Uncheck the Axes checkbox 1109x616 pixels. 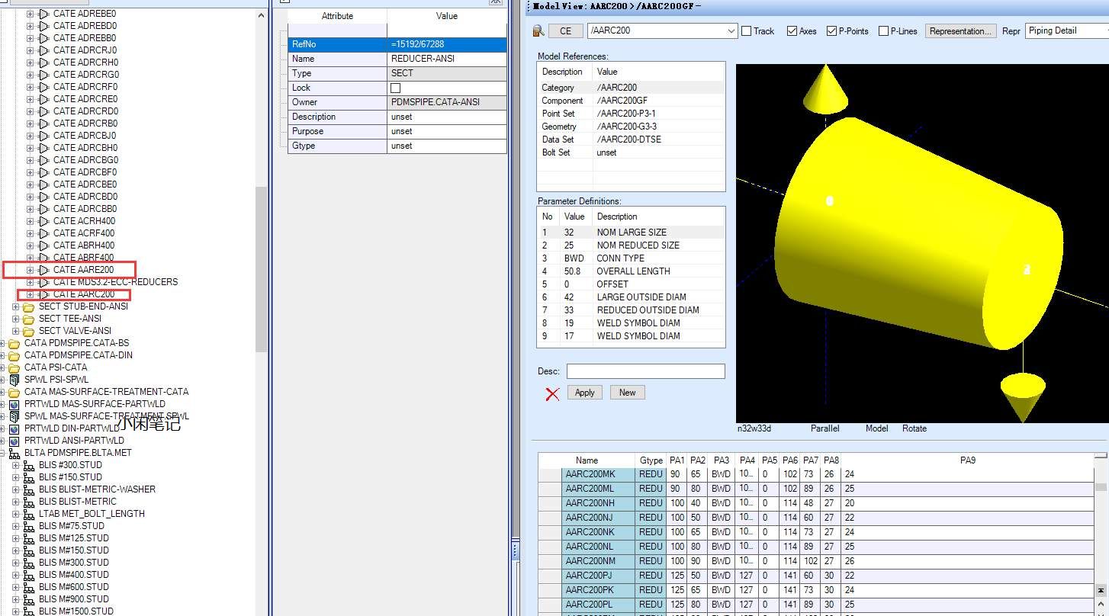point(792,31)
